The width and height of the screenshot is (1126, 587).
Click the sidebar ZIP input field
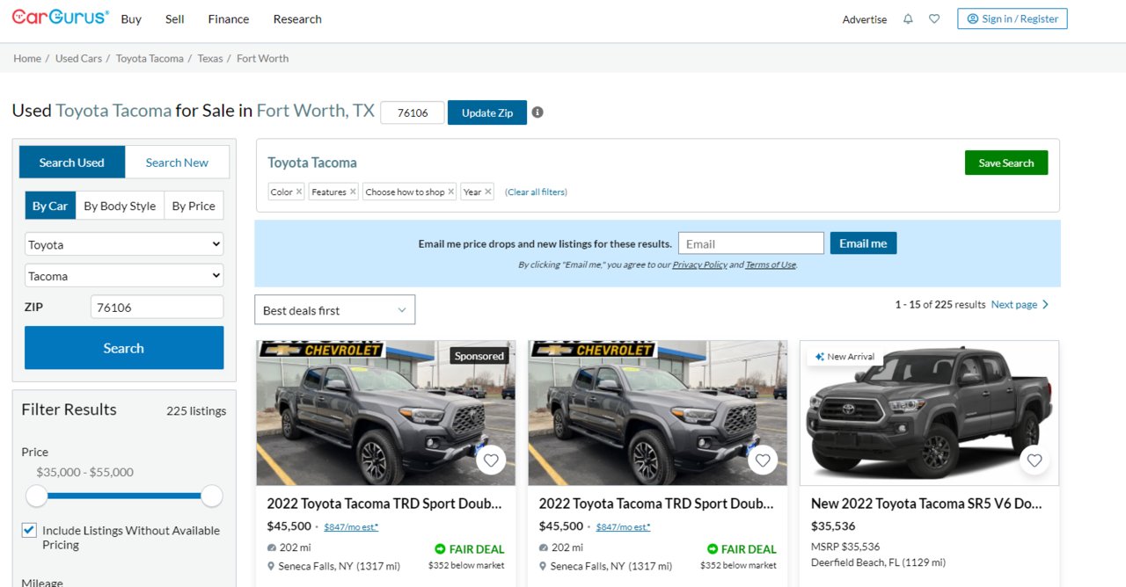click(x=157, y=307)
